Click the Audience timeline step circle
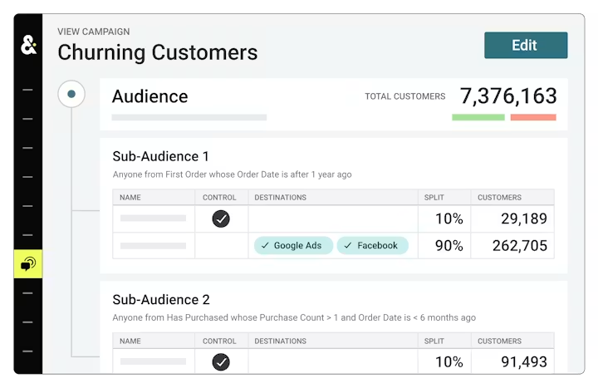This screenshot has height=388, width=598. click(x=71, y=94)
